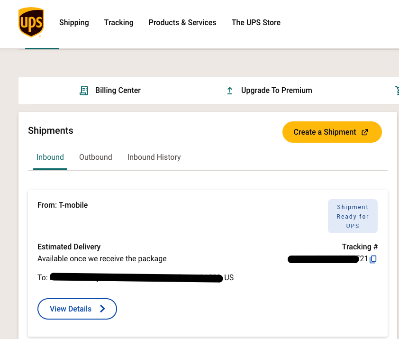This screenshot has width=399, height=339.
Task: Click the UPS shield logo
Action: [31, 22]
